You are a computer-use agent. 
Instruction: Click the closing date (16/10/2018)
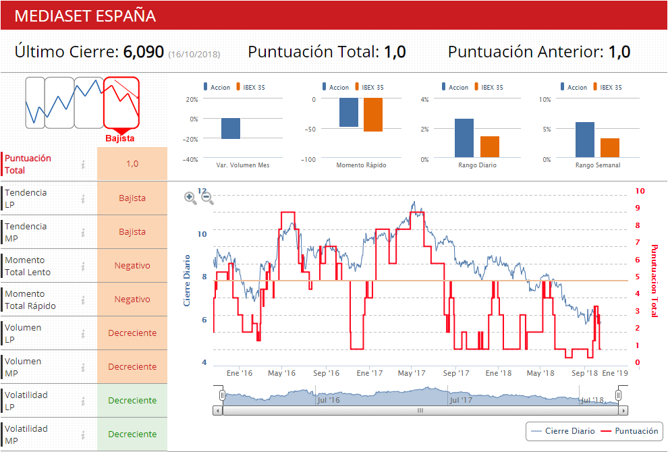(x=194, y=55)
